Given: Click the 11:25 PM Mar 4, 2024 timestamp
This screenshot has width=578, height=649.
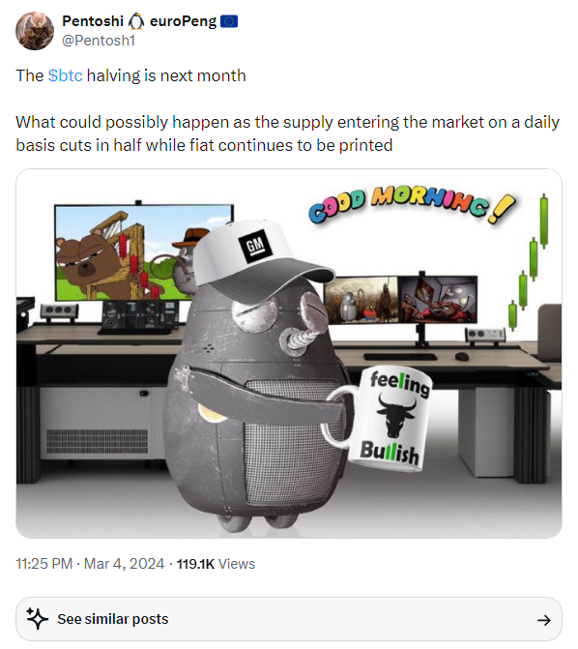Looking at the screenshot, I should [x=90, y=564].
